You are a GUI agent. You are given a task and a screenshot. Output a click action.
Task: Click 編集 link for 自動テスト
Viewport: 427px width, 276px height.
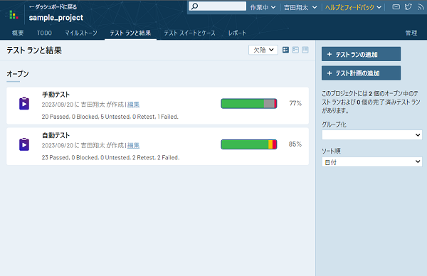[x=134, y=145]
